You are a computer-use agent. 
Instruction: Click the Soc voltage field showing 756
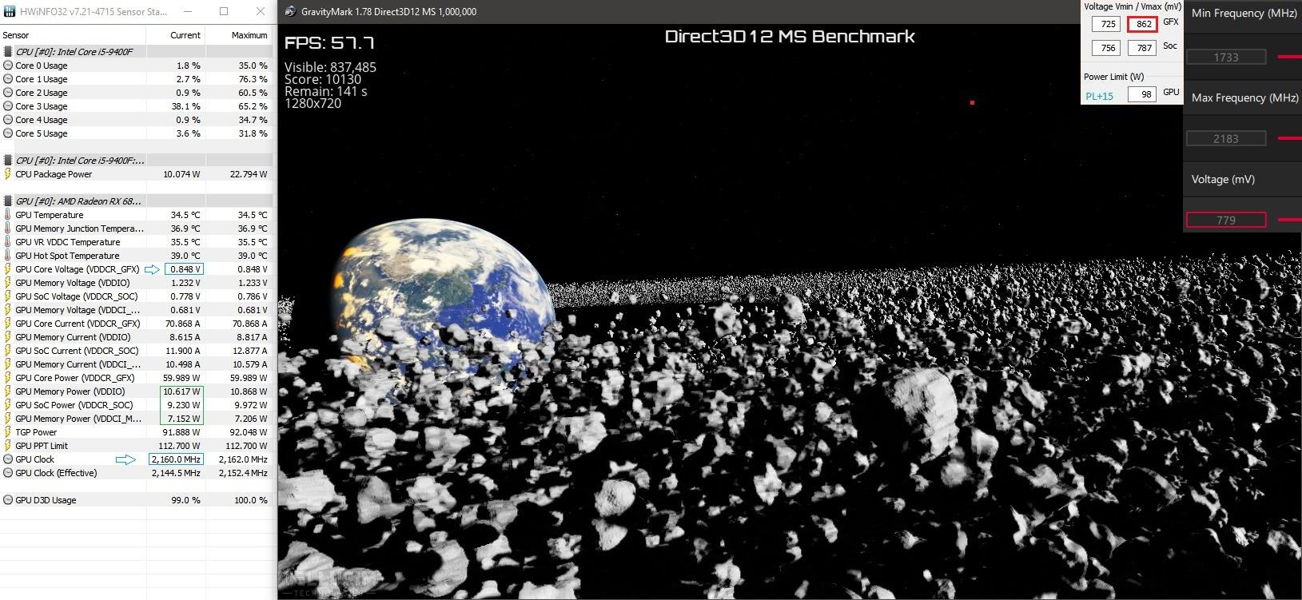[1106, 48]
